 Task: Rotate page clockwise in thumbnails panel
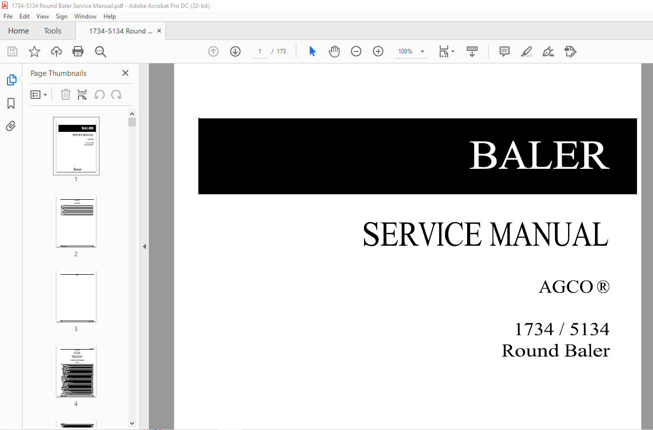(116, 95)
